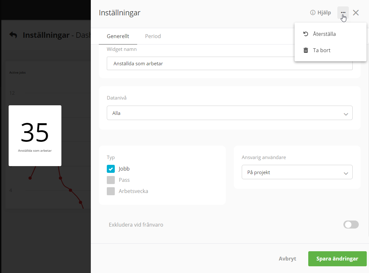
Task: Uncheck the Jobb checkbox
Action: [x=111, y=169]
